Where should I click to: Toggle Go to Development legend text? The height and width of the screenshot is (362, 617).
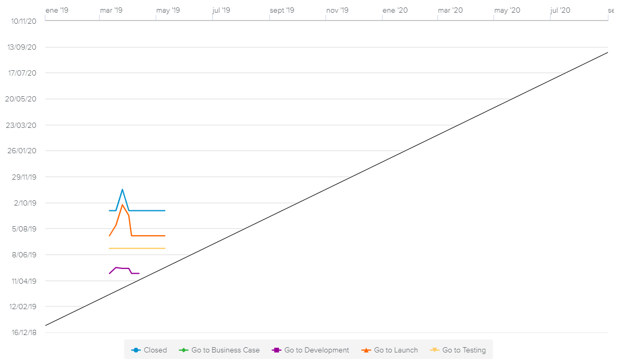pyautogui.click(x=317, y=350)
